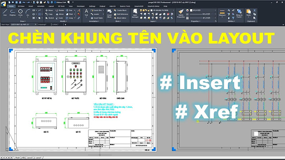Select the Line drawing tool

point(5,13)
